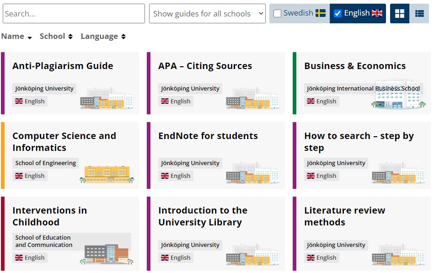Select the grid view layout icon
The image size is (434, 273).
400,13
